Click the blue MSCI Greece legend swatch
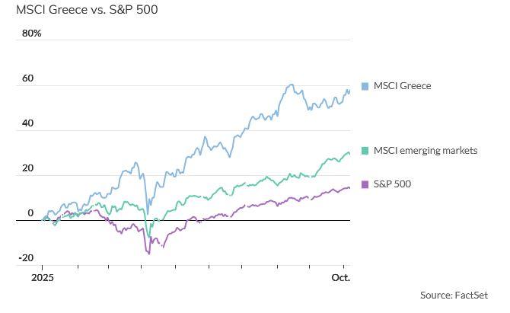The image size is (510, 313). click(365, 86)
